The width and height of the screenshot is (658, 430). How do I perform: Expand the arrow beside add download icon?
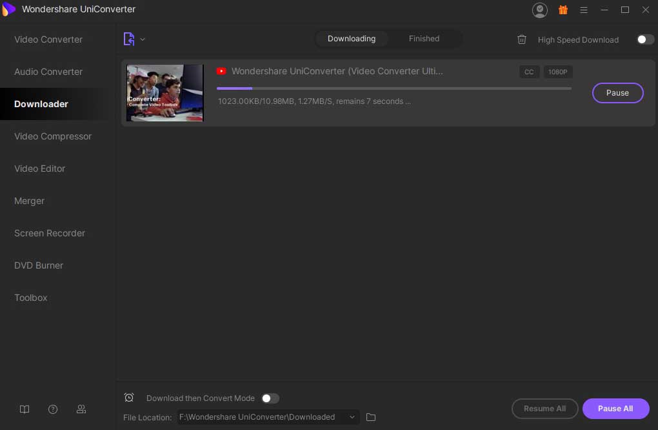(x=143, y=39)
